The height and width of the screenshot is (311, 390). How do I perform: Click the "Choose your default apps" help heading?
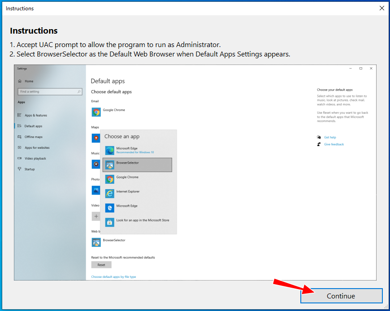point(335,90)
